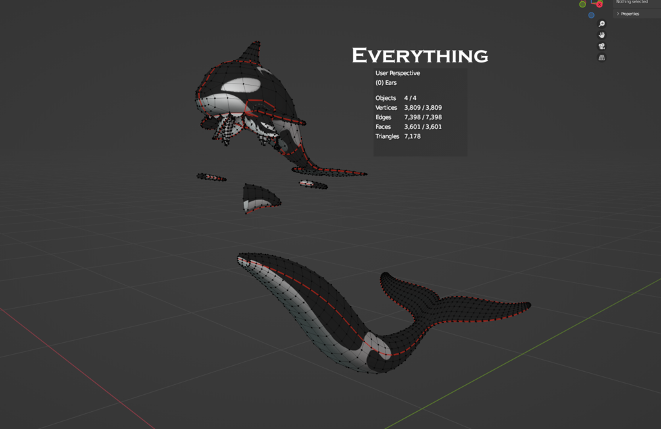The width and height of the screenshot is (661, 429).
Task: Click the 'Nothing selected' label
Action: [x=632, y=2]
